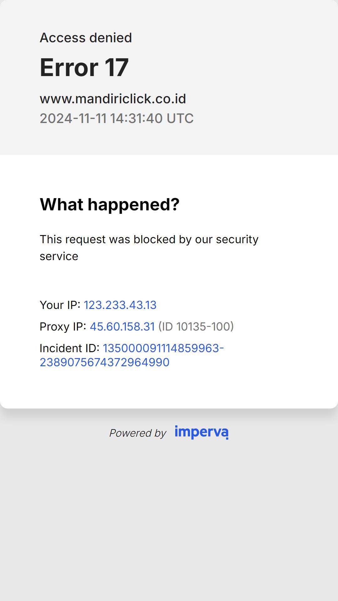Click the UTC label in timestamp
This screenshot has height=601, width=338.
[180, 118]
